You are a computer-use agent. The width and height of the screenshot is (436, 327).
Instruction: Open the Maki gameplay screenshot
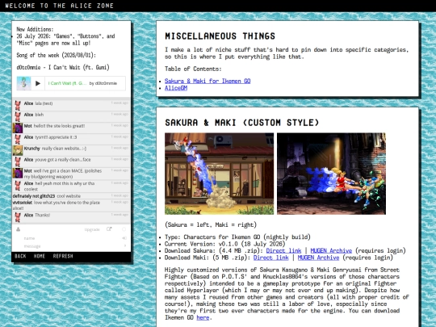[331, 174]
